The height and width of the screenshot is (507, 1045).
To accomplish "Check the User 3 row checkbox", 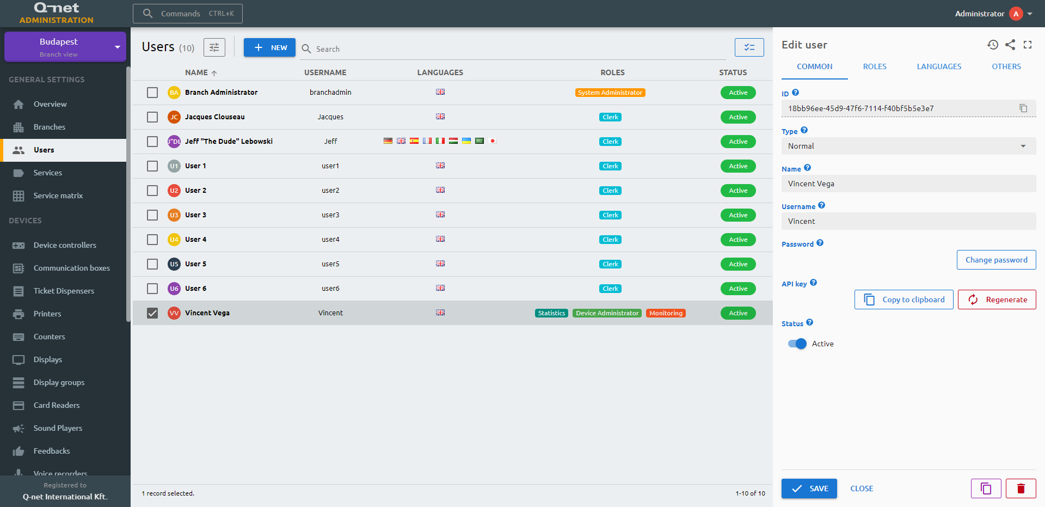I will 152,215.
